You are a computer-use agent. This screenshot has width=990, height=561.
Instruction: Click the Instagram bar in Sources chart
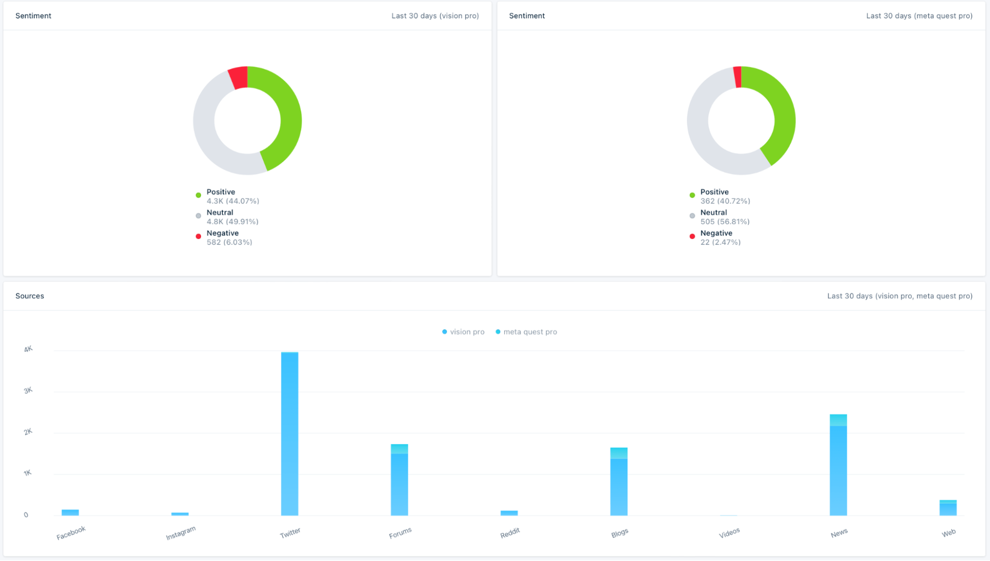pos(179,514)
